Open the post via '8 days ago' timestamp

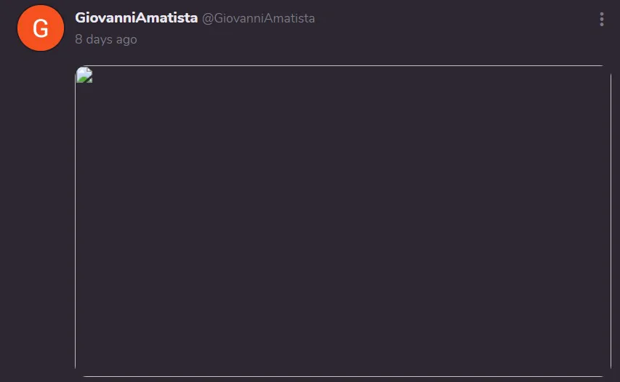106,39
